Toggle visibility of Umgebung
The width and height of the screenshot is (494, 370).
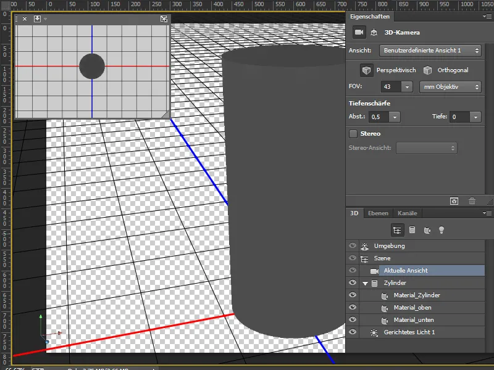pos(353,245)
